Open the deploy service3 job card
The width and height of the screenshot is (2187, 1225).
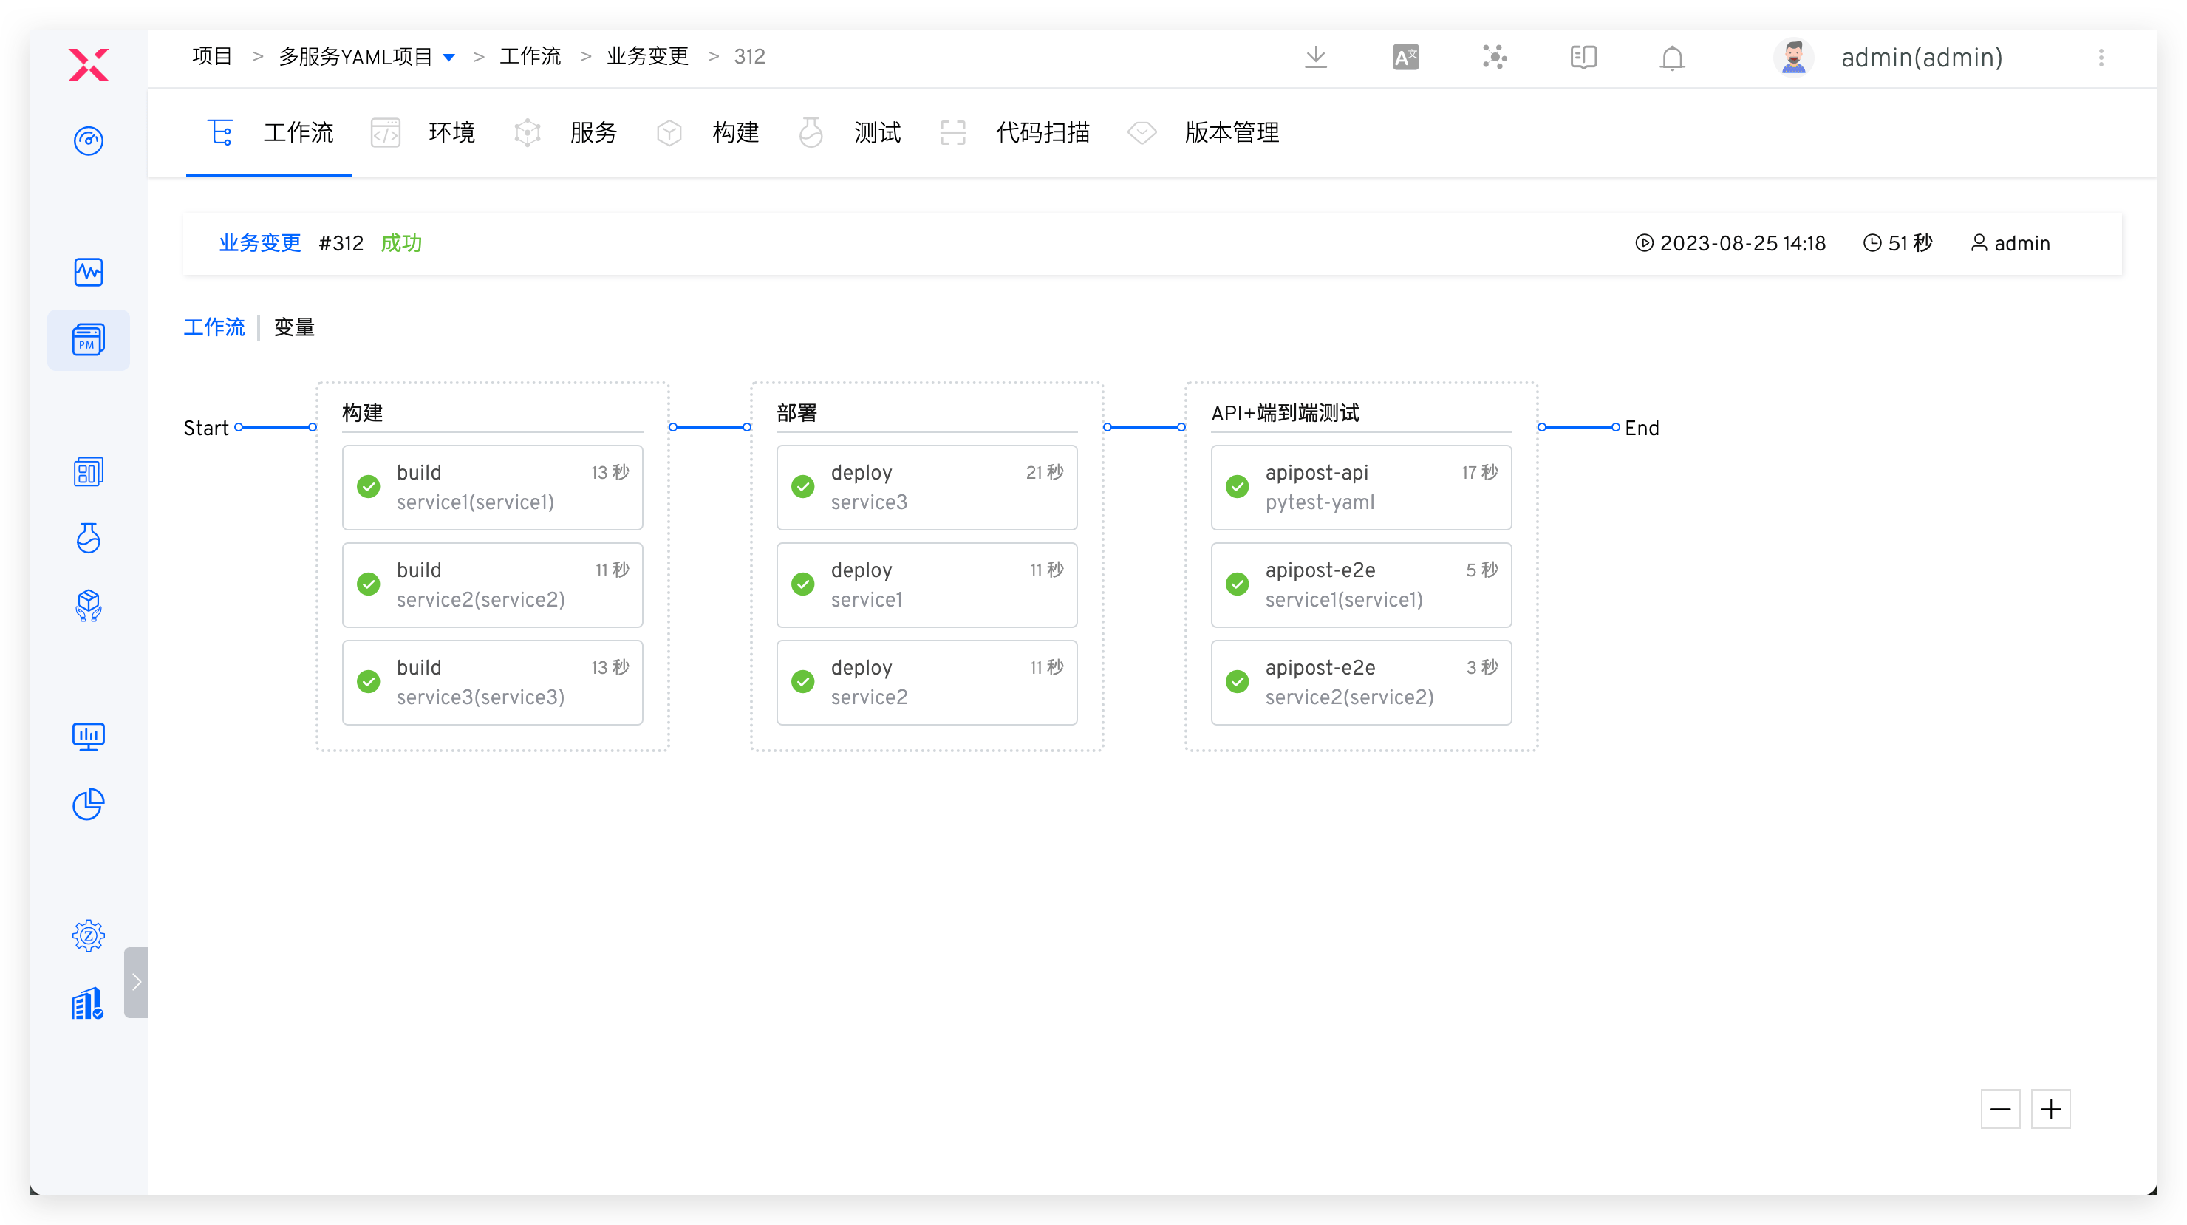click(927, 488)
